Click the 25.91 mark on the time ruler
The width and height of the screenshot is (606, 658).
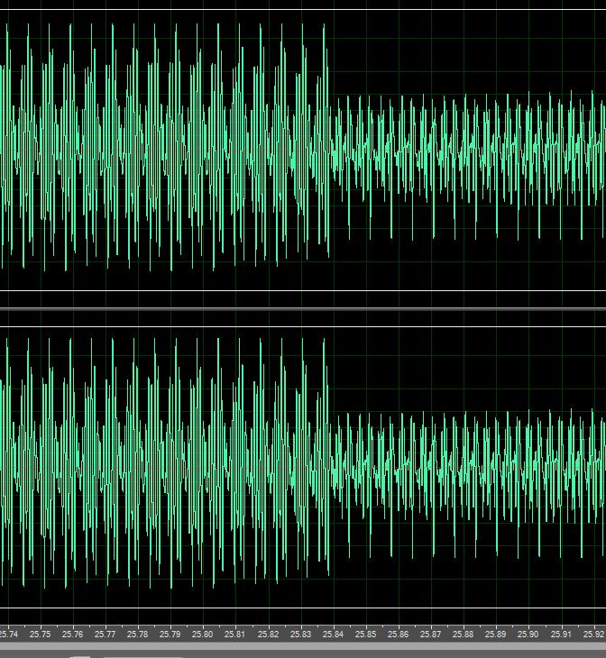coord(561,634)
